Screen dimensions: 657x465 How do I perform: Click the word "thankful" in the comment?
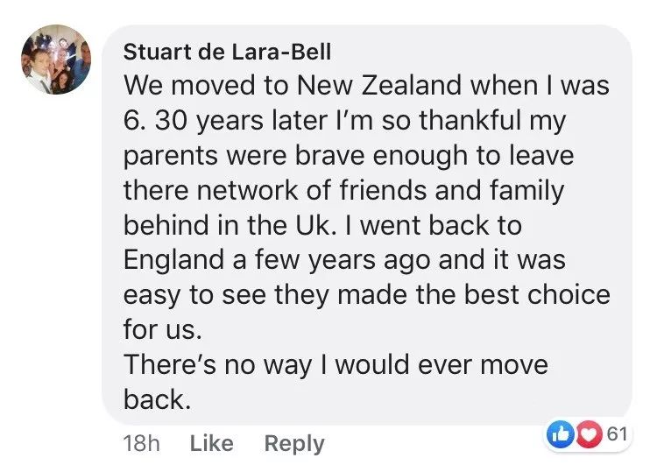(470, 120)
